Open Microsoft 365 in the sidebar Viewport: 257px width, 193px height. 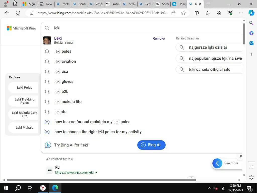[x=251, y=33]
